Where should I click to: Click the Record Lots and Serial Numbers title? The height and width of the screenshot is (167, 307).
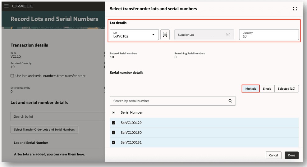[x=54, y=19]
